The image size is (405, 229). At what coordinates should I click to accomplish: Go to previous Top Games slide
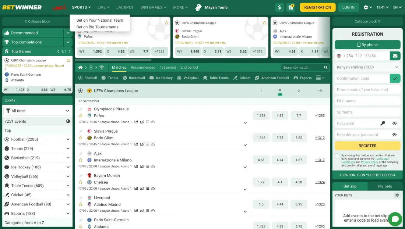click(x=58, y=51)
